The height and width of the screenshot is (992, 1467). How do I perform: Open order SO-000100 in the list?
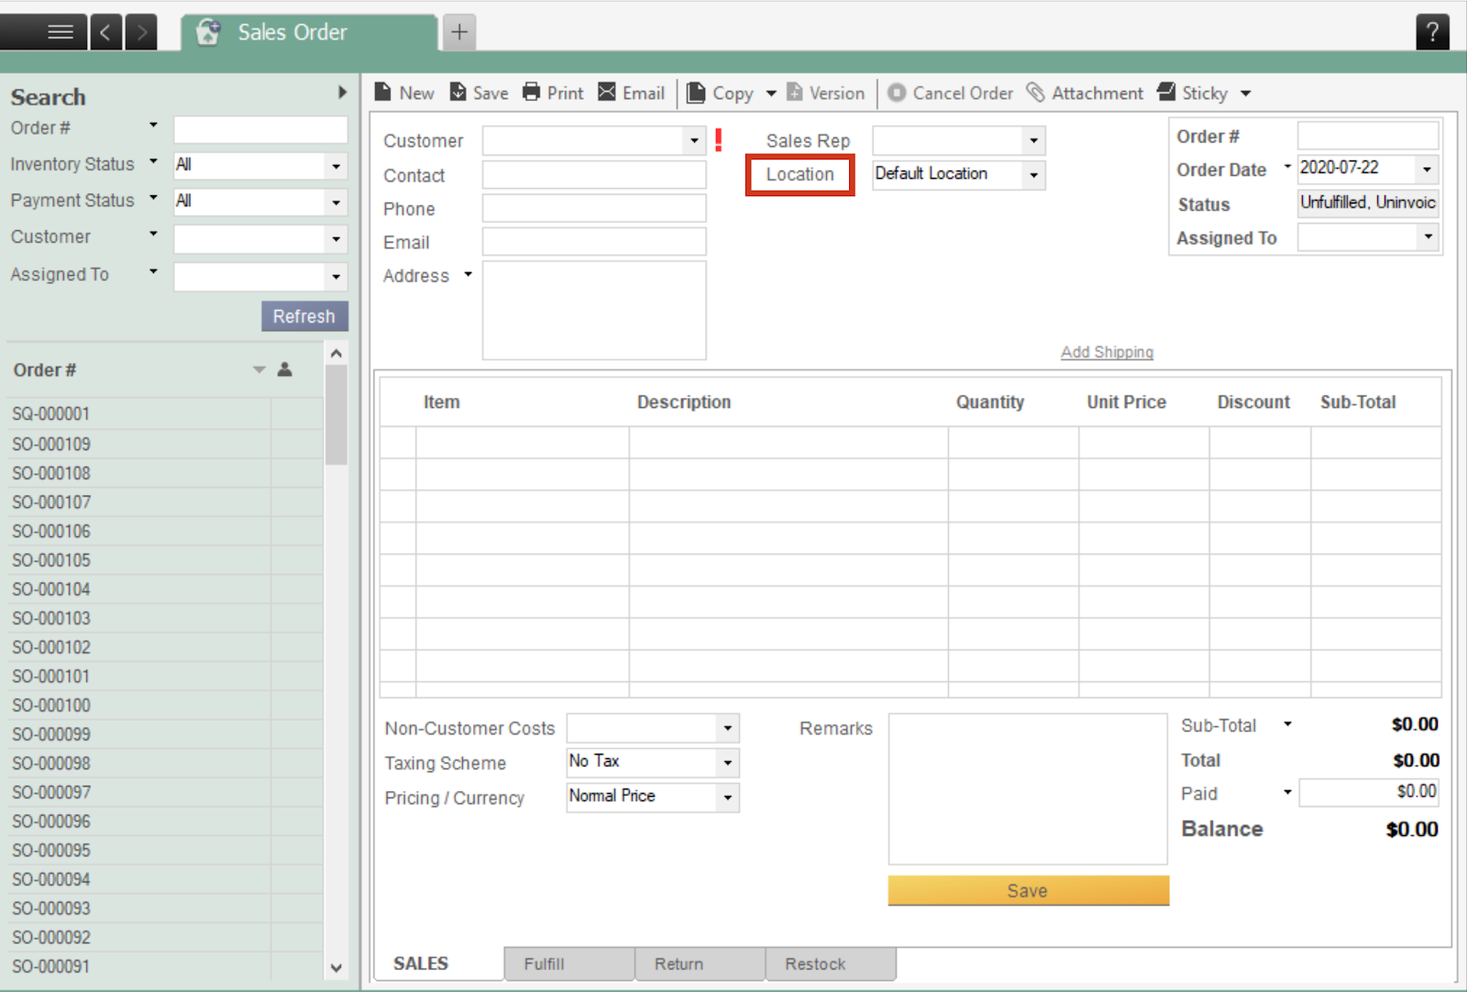click(165, 705)
